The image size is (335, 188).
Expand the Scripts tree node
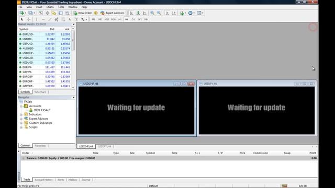(x=21, y=127)
